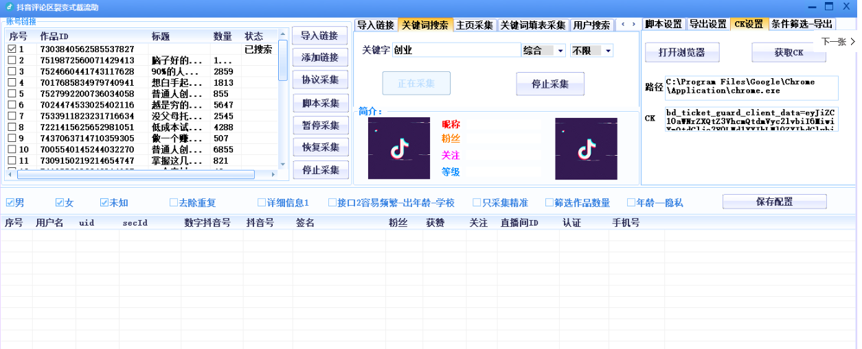Image resolution: width=862 pixels, height=349 pixels.
Task: Click the 获赞 column header
Action: coord(435,223)
